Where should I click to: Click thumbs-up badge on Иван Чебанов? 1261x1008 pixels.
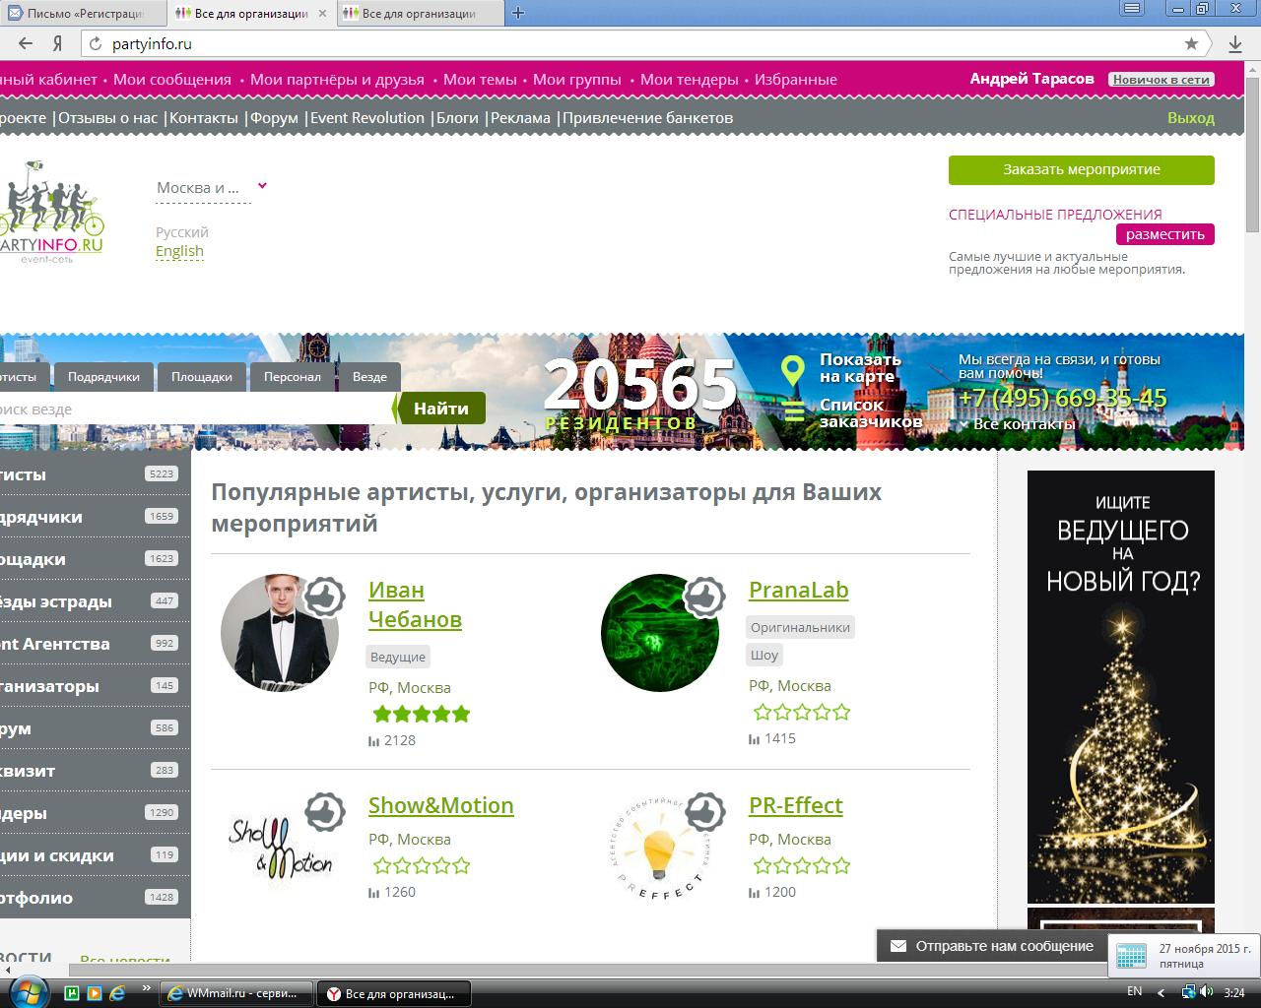323,597
